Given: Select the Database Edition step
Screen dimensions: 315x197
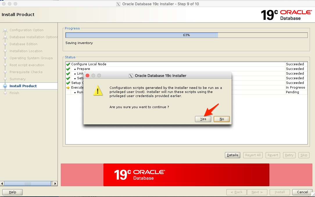Looking at the screenshot, I should [x=24, y=44].
